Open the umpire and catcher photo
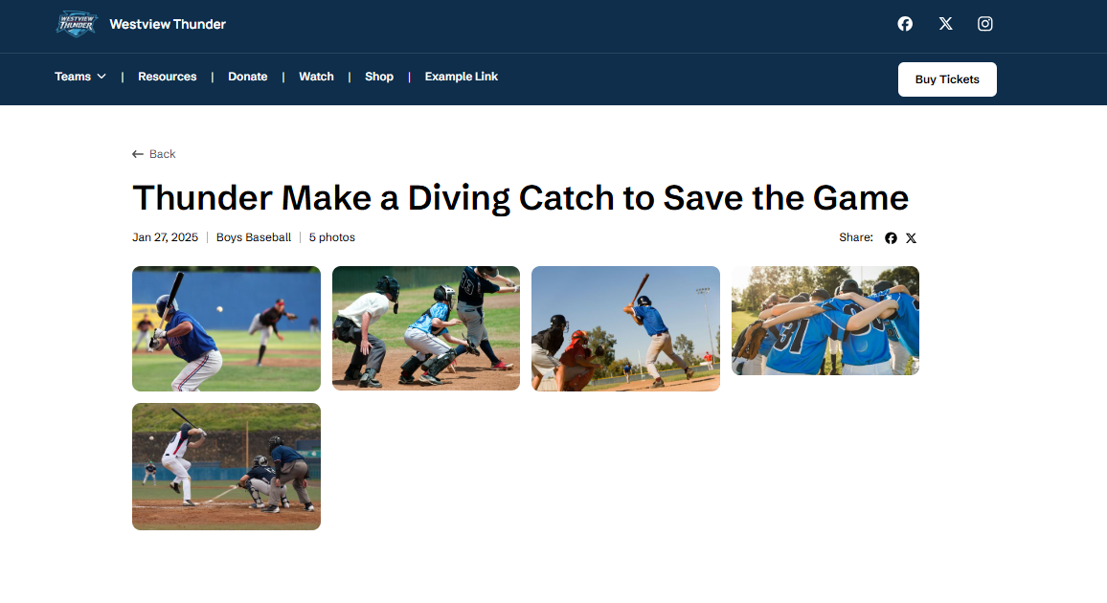 (426, 328)
